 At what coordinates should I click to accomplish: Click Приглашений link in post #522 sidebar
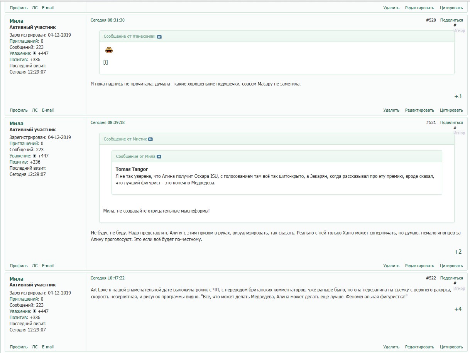[24, 299]
